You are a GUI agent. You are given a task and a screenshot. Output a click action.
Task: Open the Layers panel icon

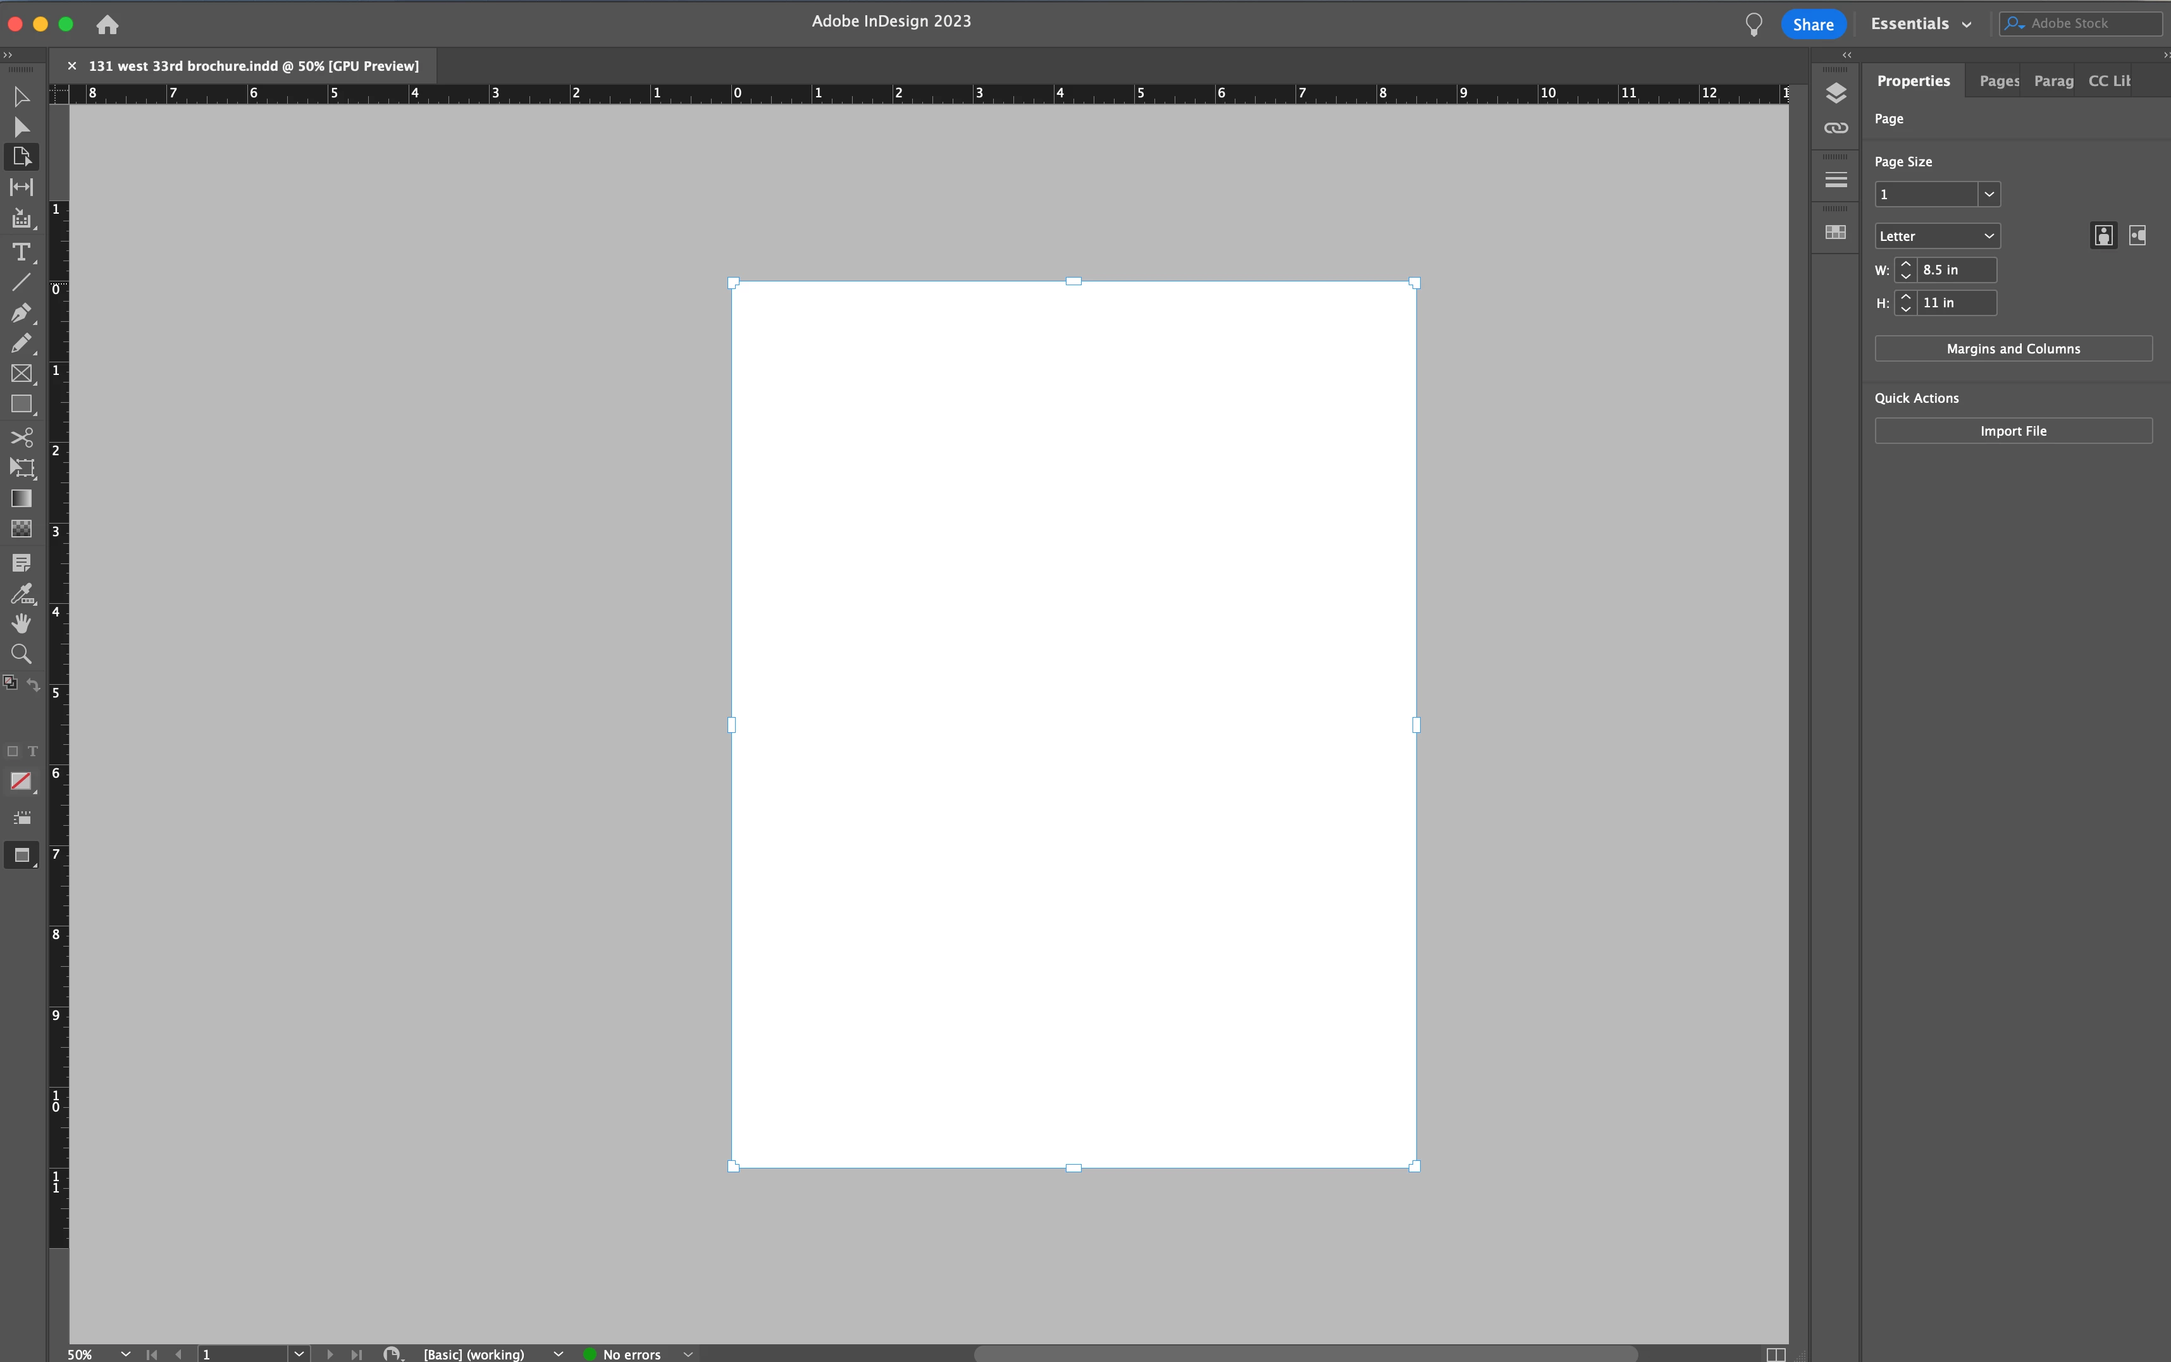coord(1835,93)
